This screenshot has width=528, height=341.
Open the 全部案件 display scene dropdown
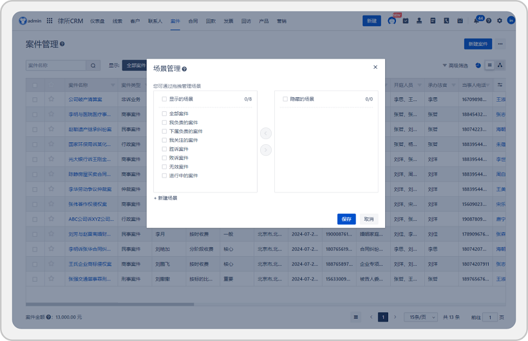click(135, 66)
